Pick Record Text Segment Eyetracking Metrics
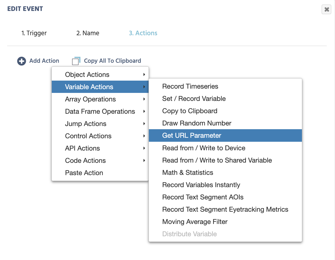Screen dimensions: 335x260 click(x=225, y=210)
